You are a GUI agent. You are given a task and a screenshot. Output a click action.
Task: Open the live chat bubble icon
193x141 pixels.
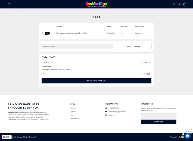pyautogui.click(x=187, y=136)
